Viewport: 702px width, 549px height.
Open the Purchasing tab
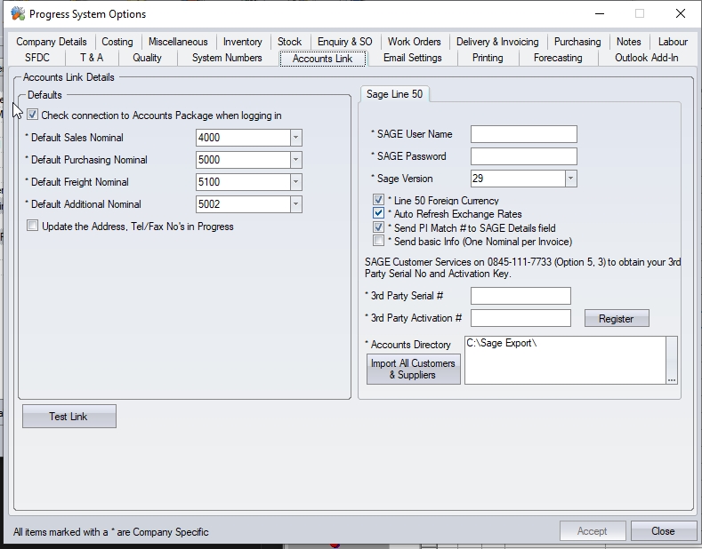(577, 42)
